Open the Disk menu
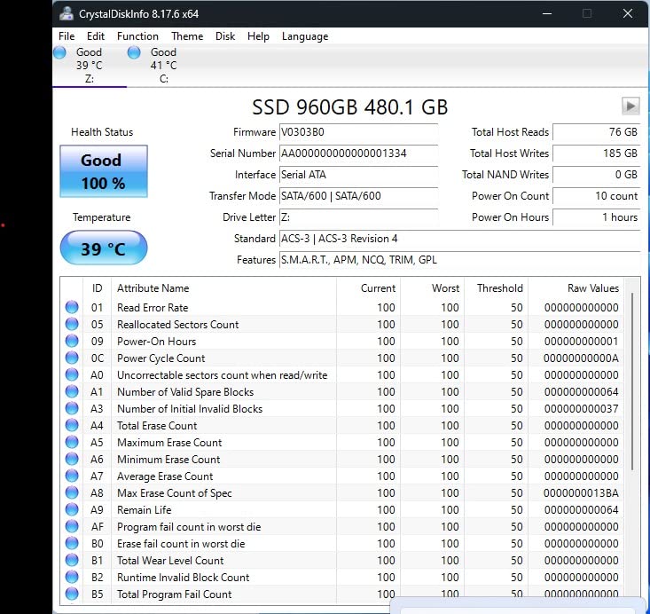650x614 pixels. click(225, 36)
